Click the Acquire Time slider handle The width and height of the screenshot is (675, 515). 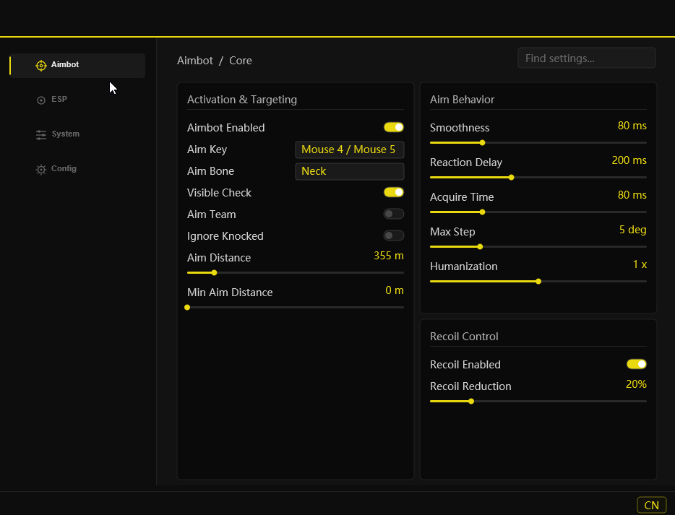pyautogui.click(x=482, y=212)
